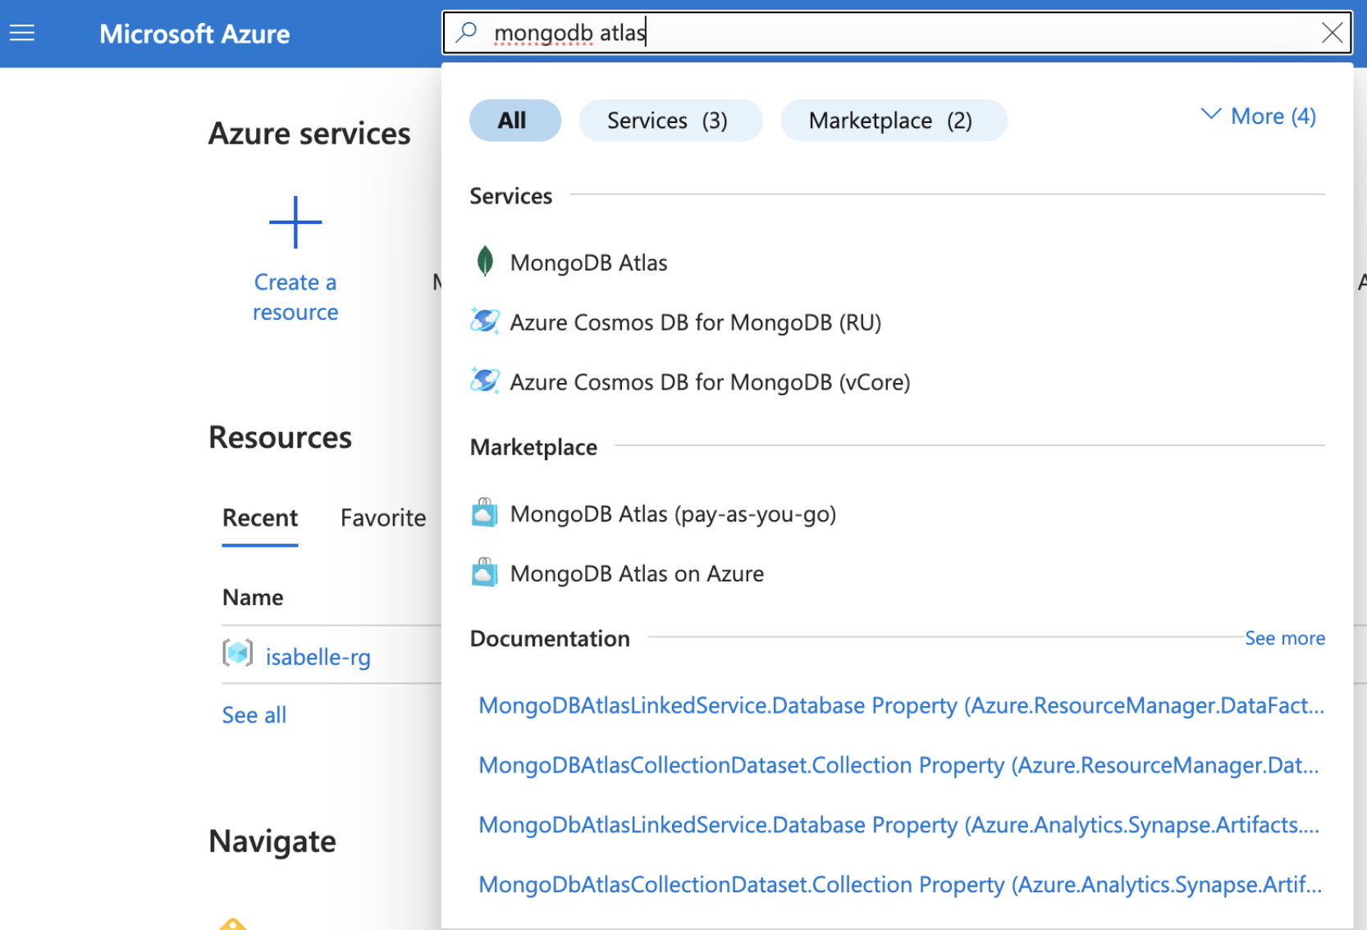Click the isabelle-rg resource group icon
The height and width of the screenshot is (930, 1367).
238,654
